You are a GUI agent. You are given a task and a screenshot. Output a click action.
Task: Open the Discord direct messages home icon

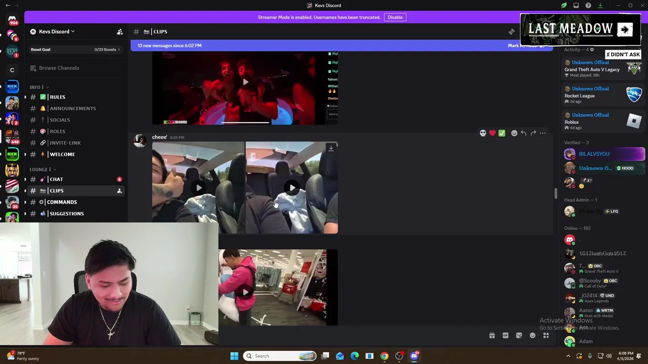coord(12,19)
